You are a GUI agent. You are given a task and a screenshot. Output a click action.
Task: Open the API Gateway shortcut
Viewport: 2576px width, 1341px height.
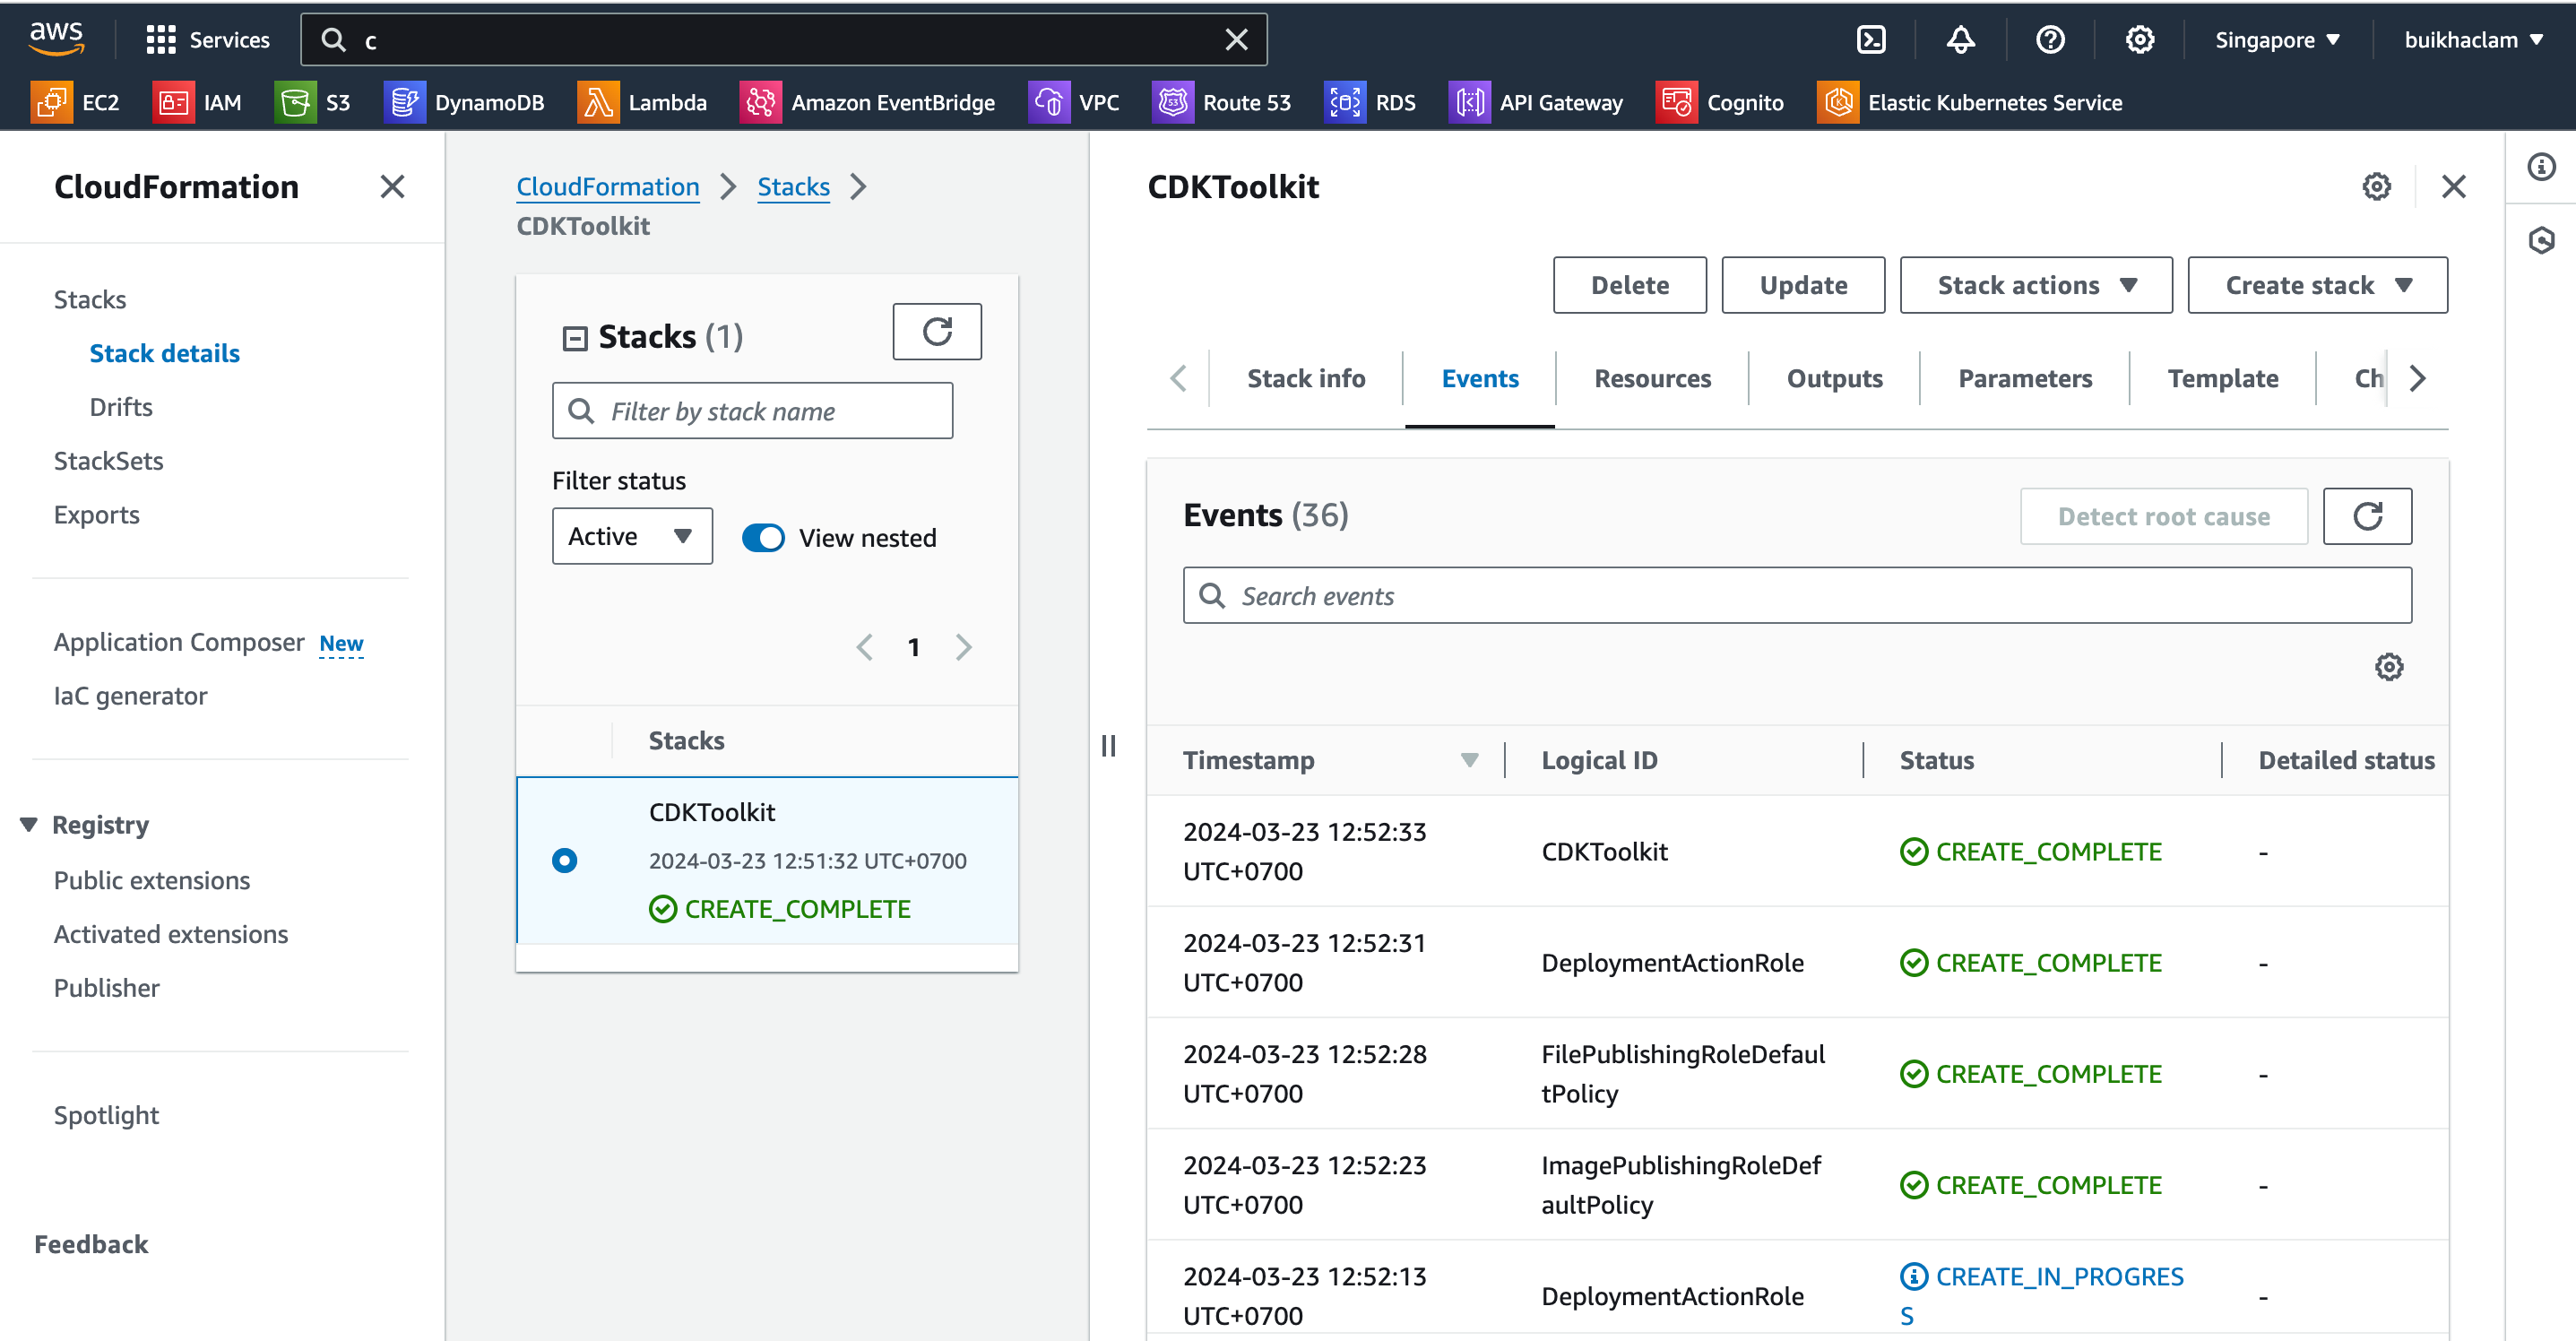pos(1536,102)
